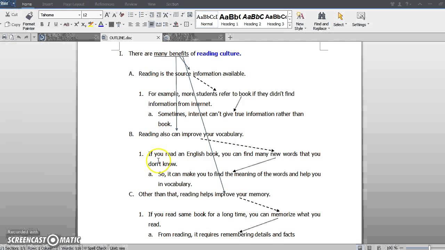
Task: Open Settings dropdown in ribbon
Action: coord(361,20)
